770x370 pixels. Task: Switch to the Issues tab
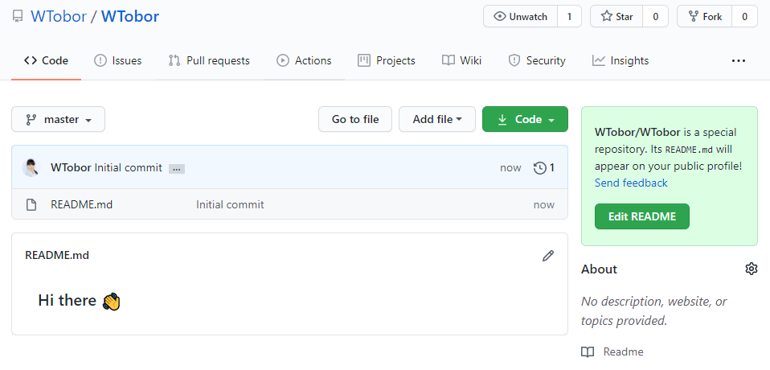click(118, 60)
